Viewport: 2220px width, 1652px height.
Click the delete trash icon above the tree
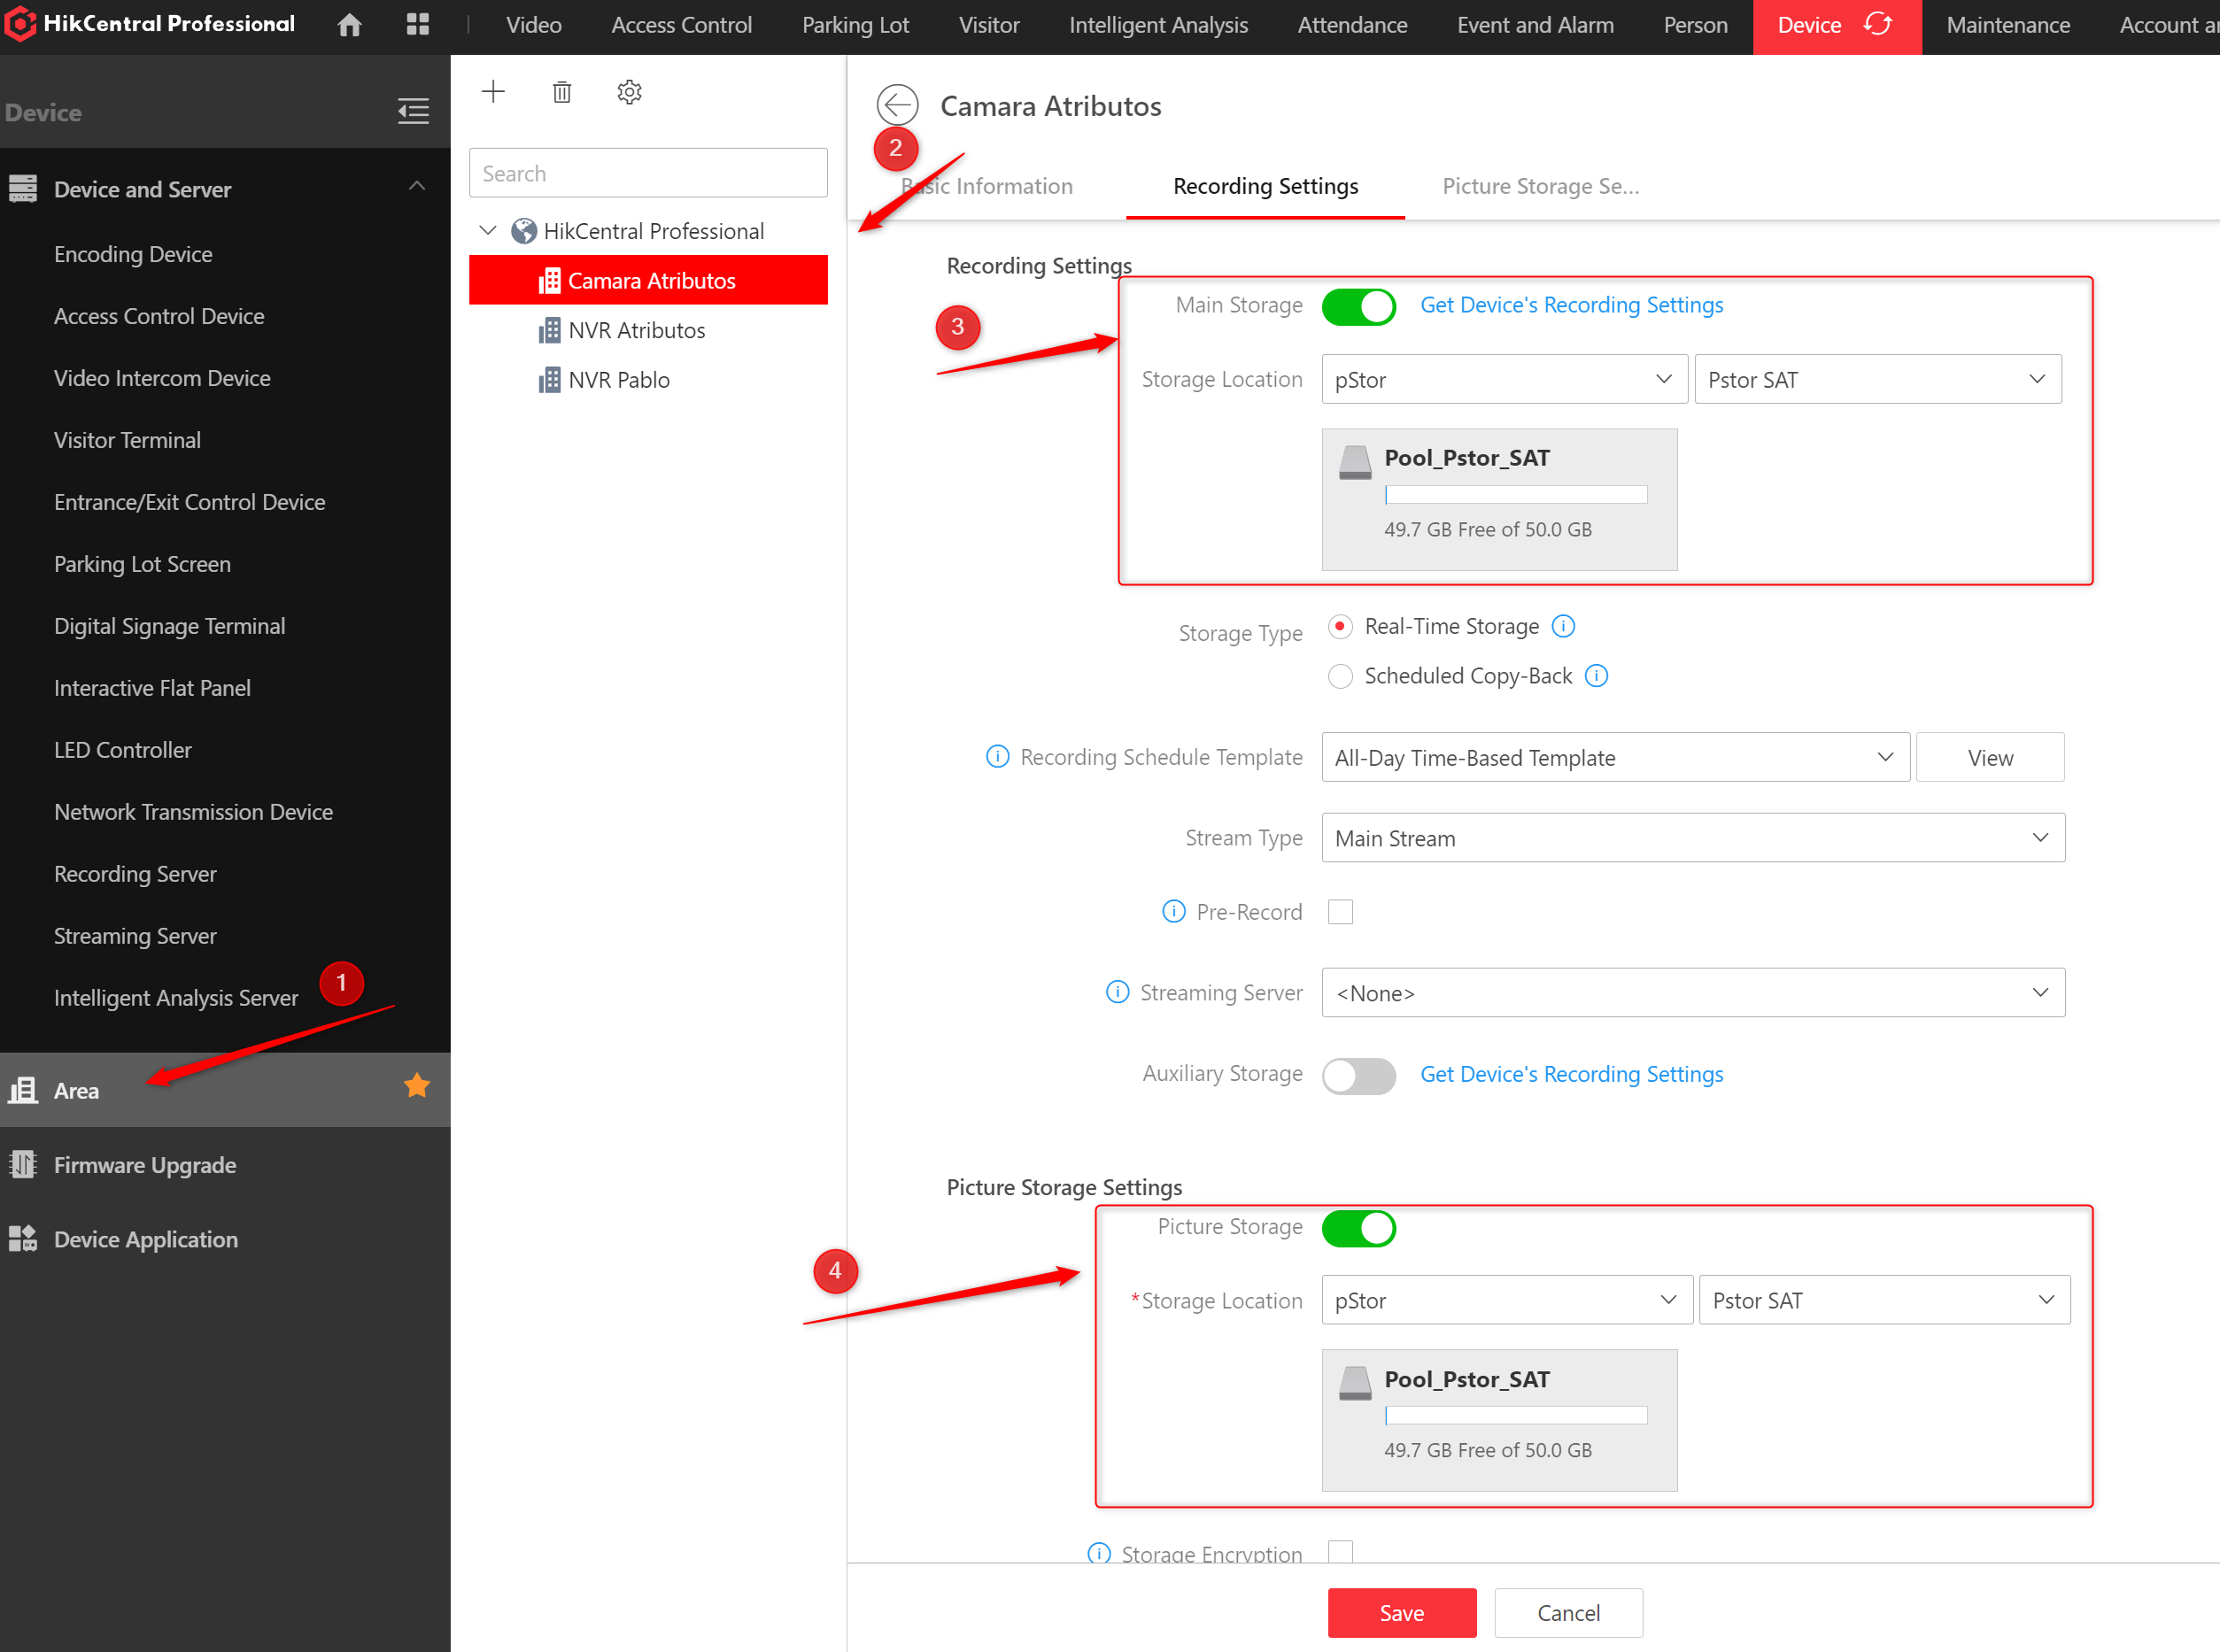[561, 91]
